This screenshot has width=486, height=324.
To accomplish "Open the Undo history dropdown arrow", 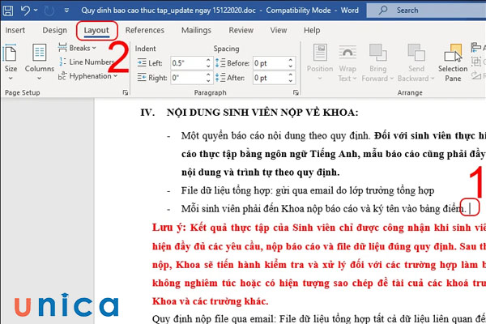I will (36, 11).
